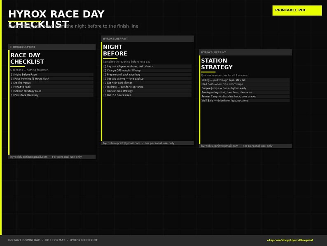Click the Burpee Jumps rhythm cue
Image resolution: width=327 pixels, height=246 pixels.
(x=245, y=88)
